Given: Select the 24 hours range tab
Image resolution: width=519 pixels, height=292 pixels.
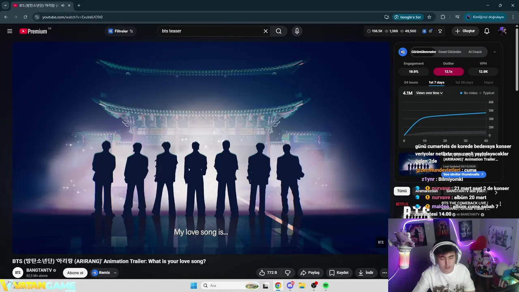Looking at the screenshot, I should pyautogui.click(x=411, y=82).
